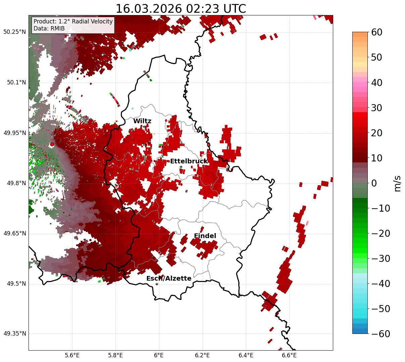Screen dimensions: 405x362
Task: Select the Wiltz city label
Action: (x=142, y=121)
